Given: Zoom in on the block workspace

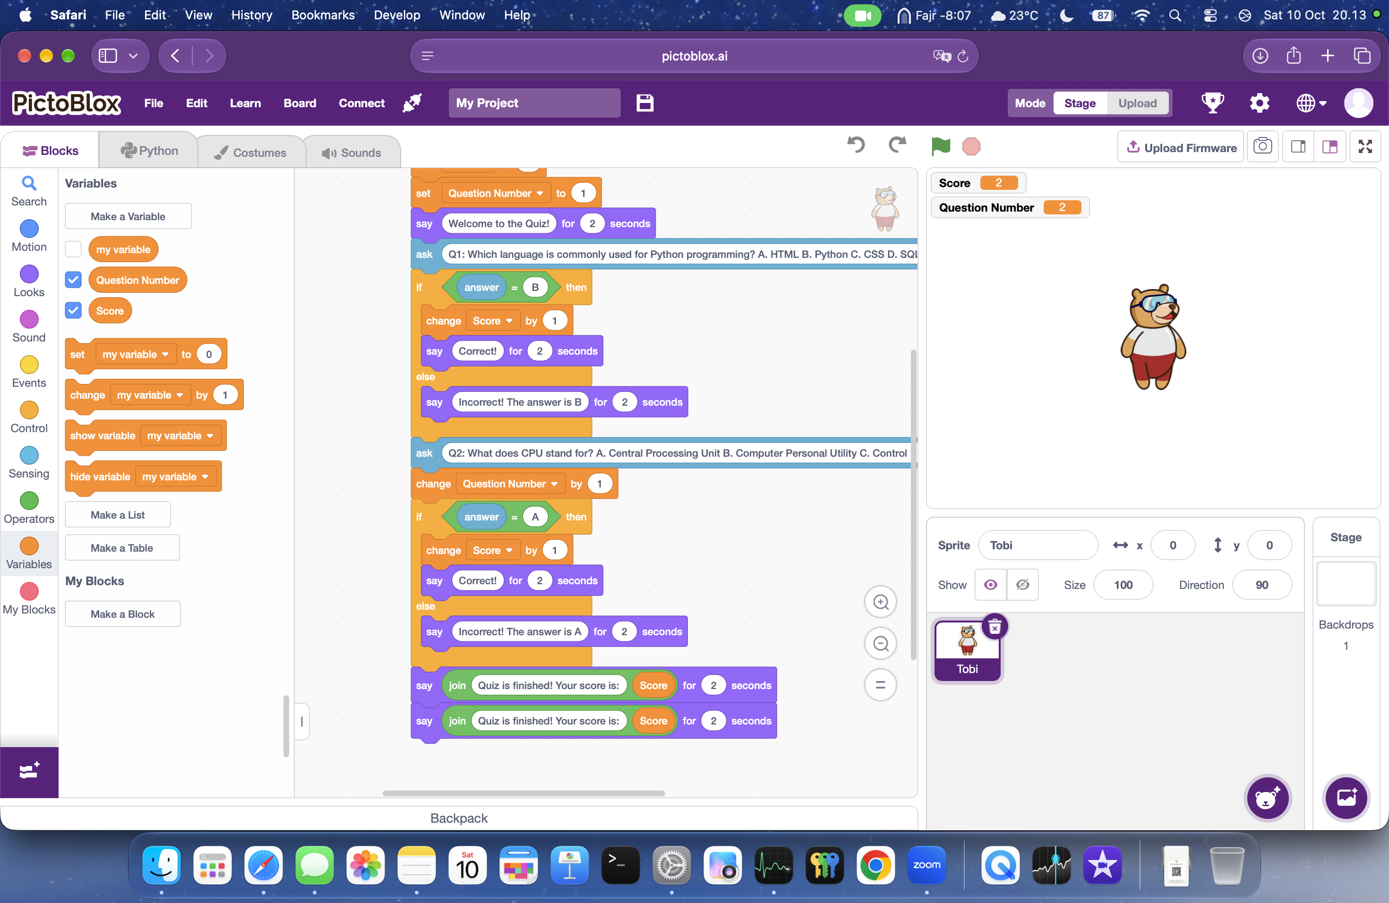Looking at the screenshot, I should [x=881, y=602].
